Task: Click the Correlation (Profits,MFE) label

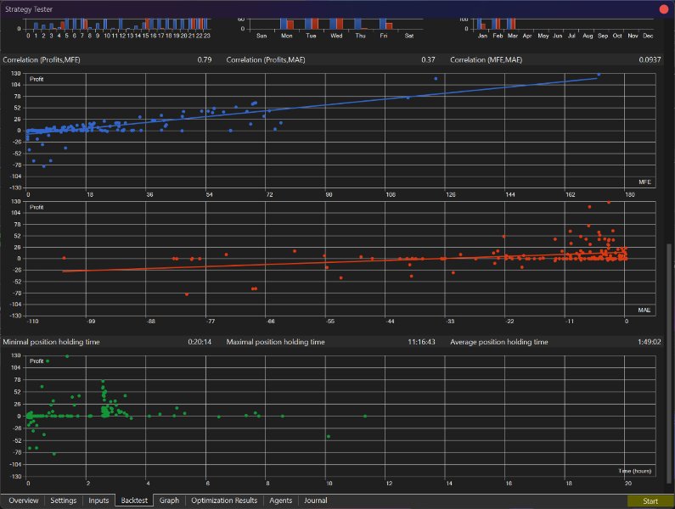Action: point(42,59)
